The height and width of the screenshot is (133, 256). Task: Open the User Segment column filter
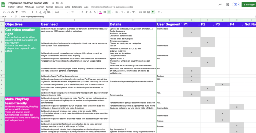(x=181, y=24)
